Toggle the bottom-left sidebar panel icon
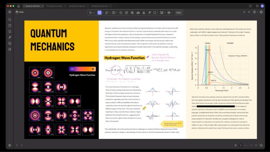Viewport: 270px width, 152px height. coord(10,145)
